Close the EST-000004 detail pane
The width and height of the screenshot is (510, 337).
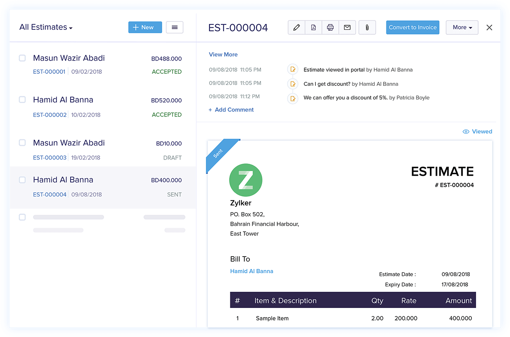489,27
